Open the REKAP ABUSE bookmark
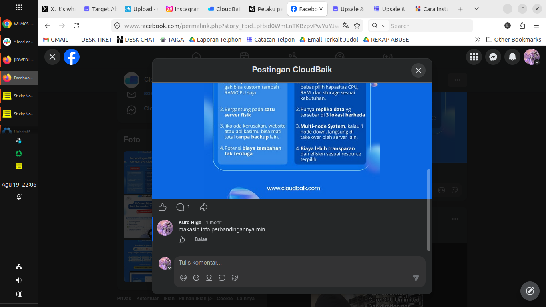Screen dimensions: 546x307 386,40
